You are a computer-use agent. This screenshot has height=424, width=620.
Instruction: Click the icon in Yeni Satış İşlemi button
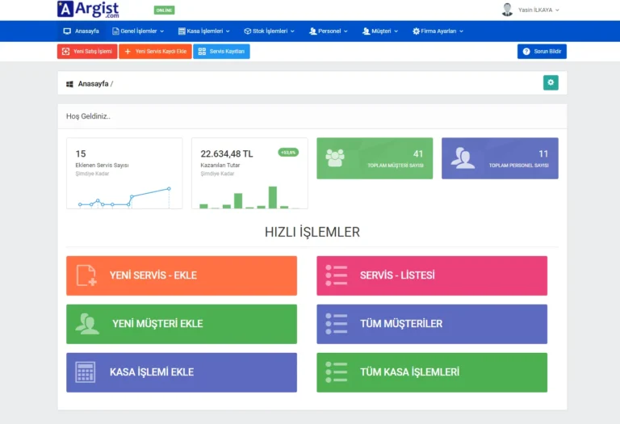coord(65,52)
